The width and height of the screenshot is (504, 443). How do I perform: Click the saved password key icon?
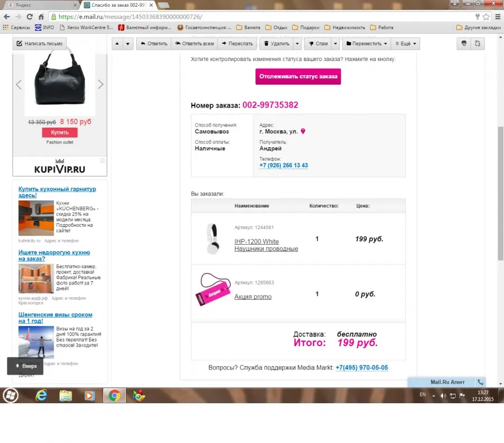pyautogui.click(x=477, y=17)
